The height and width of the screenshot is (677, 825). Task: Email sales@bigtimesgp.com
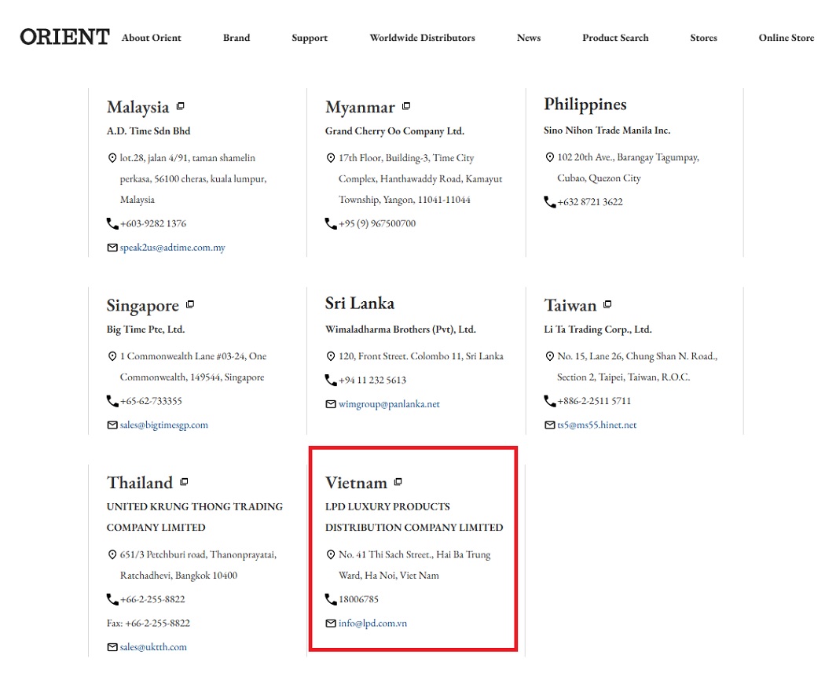click(x=163, y=425)
